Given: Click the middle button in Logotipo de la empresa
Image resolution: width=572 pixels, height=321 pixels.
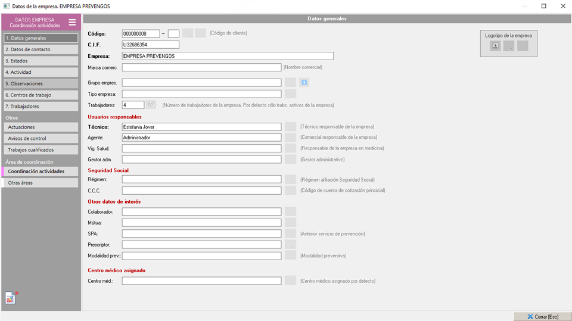Looking at the screenshot, I should click(508, 46).
